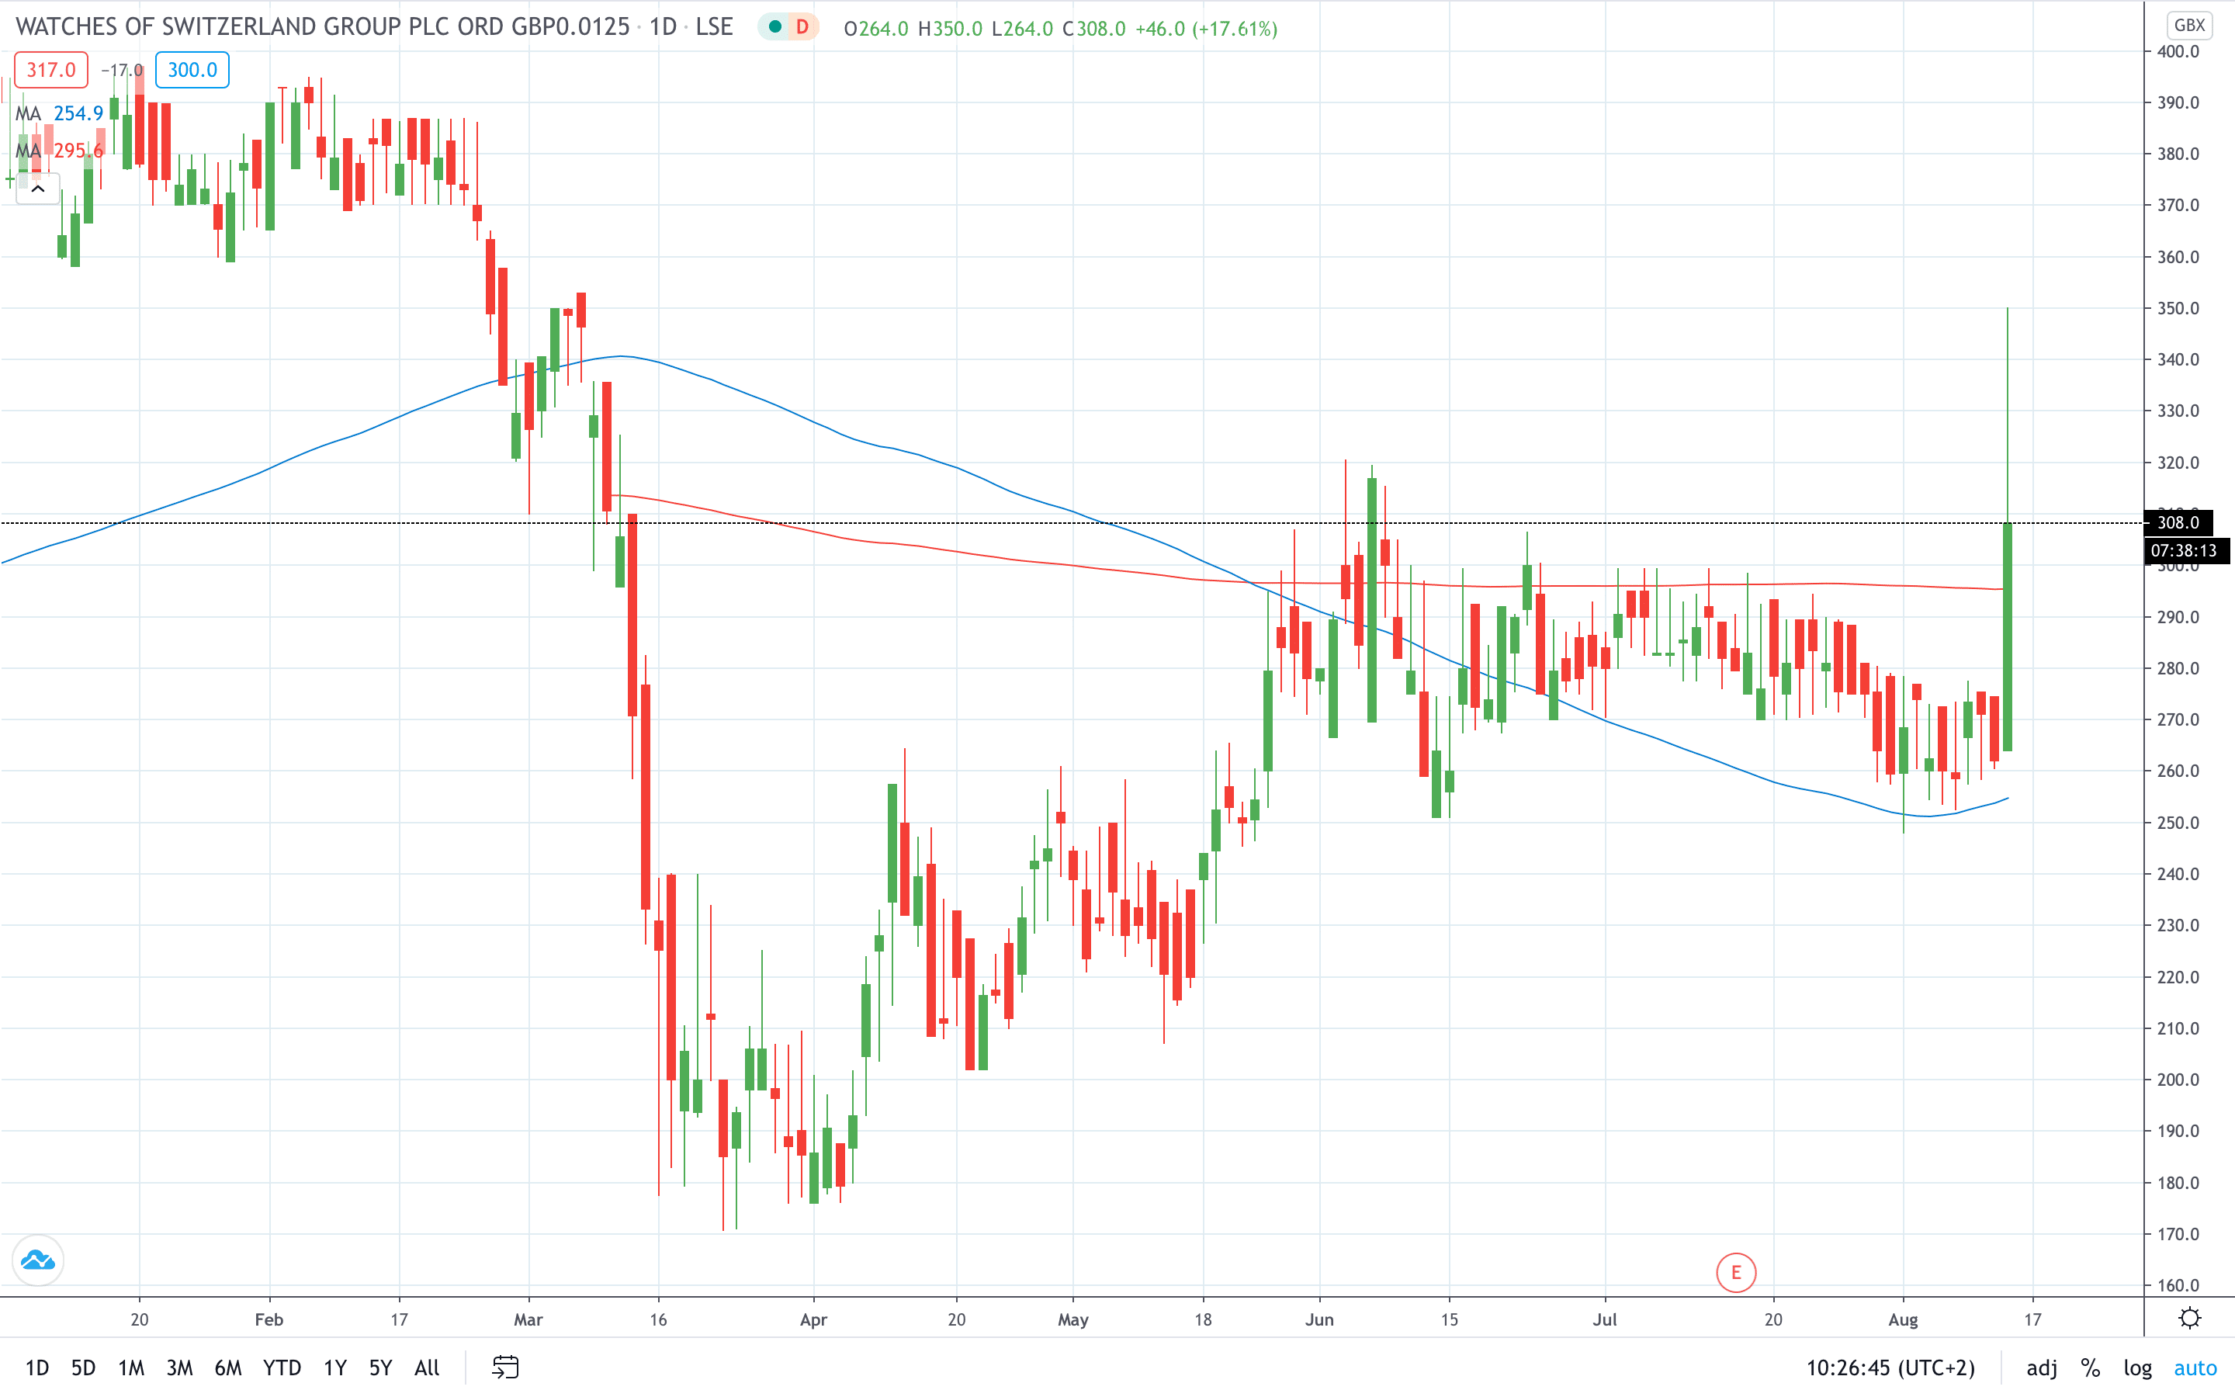Click the earnings E marker

pyautogui.click(x=1735, y=1273)
